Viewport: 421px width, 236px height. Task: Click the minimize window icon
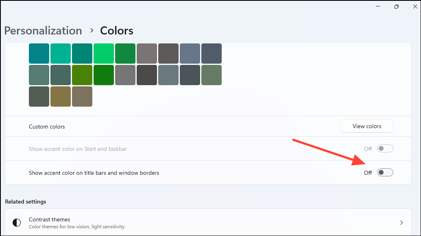pos(377,6)
